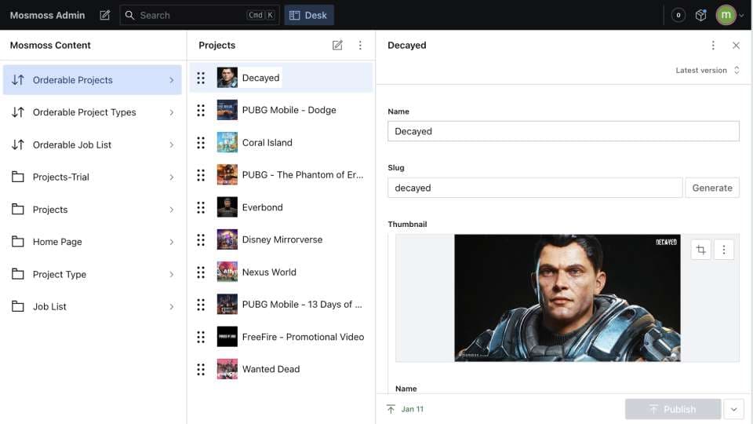Open the Home Page folder
The width and height of the screenshot is (753, 424).
pyautogui.click(x=93, y=242)
